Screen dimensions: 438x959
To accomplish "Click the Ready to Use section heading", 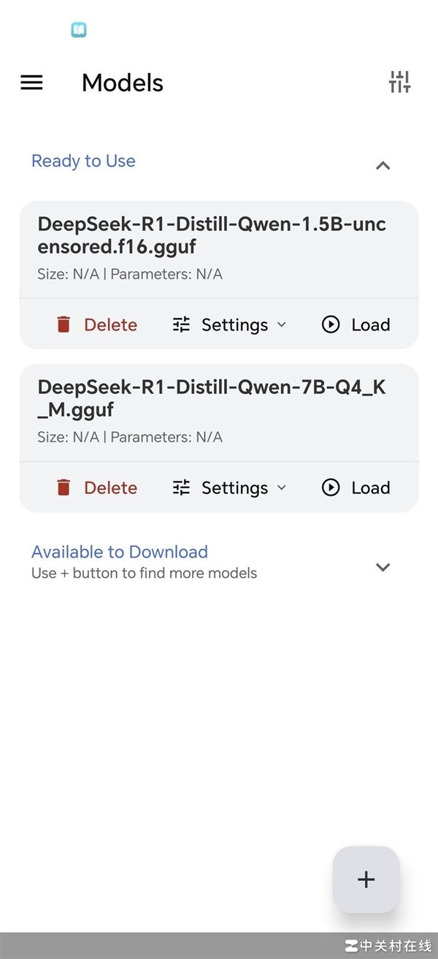I will 83,161.
